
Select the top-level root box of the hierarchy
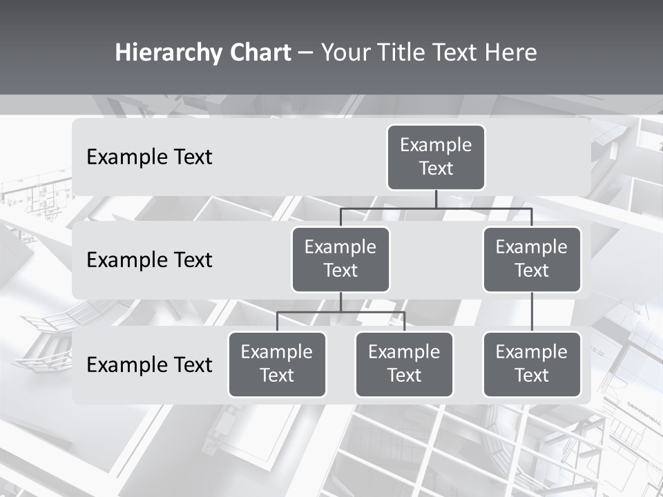436,157
